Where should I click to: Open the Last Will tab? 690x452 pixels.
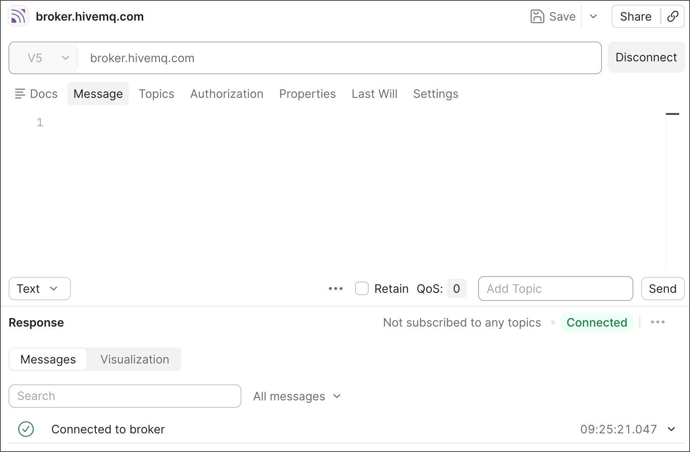click(374, 94)
